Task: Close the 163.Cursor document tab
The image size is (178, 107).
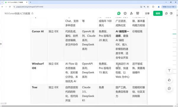Action: pos(27,2)
